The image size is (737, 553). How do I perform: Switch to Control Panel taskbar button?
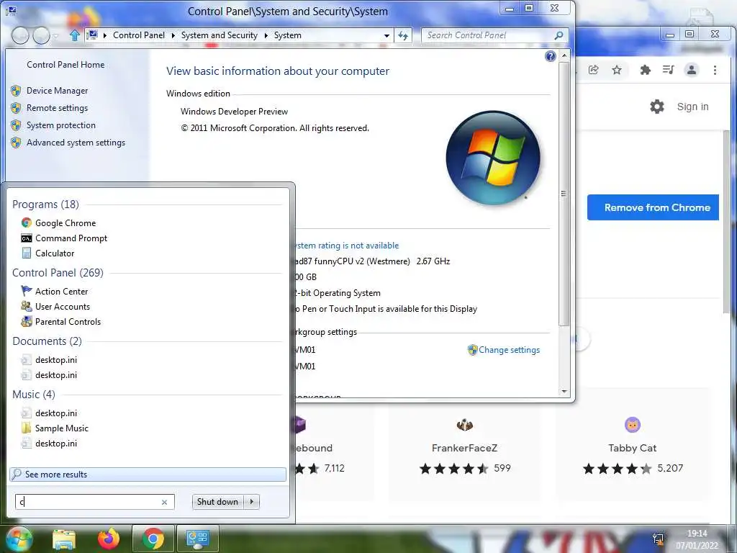pyautogui.click(x=197, y=539)
